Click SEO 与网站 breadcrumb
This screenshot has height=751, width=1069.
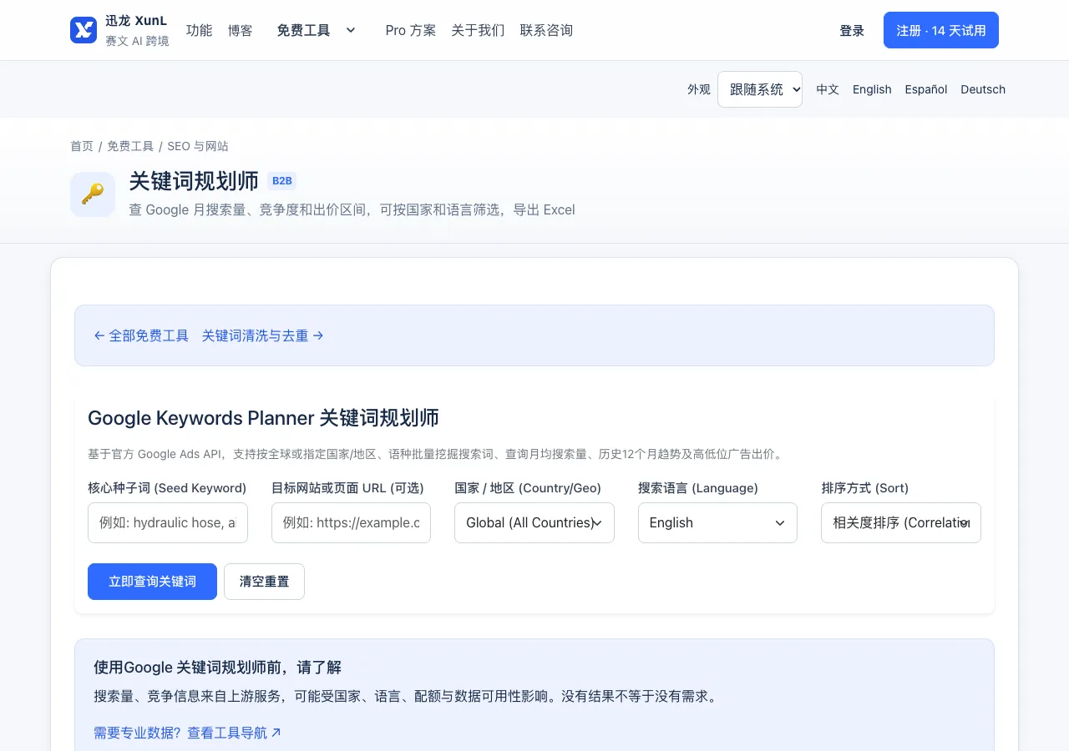[198, 146]
